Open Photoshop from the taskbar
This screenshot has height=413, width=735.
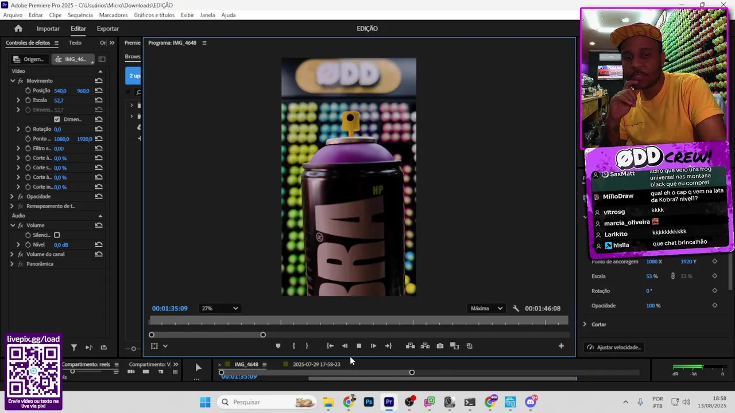pyautogui.click(x=369, y=402)
